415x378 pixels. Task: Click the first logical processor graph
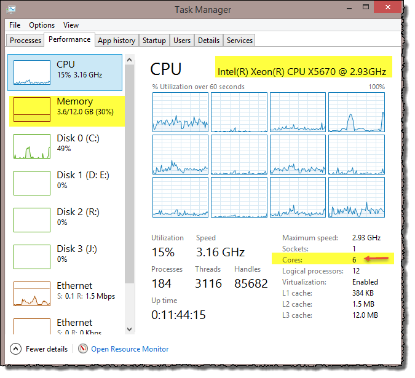[180, 112]
